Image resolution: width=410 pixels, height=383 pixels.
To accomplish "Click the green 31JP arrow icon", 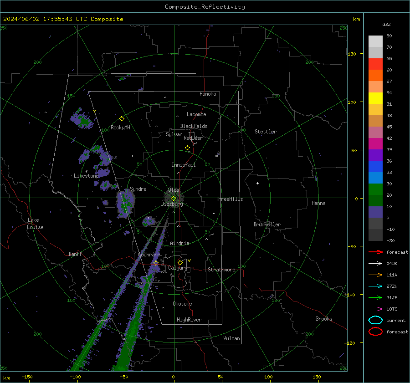I will tap(375, 297).
